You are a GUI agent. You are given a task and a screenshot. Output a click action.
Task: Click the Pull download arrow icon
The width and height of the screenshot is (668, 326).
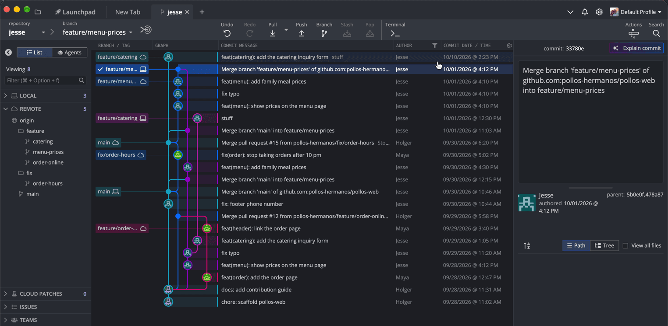[x=273, y=33]
